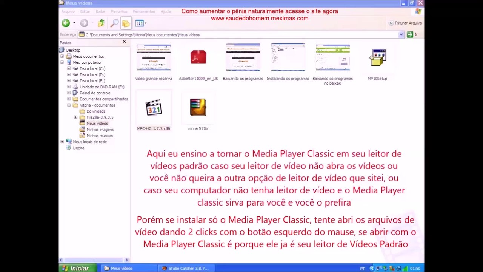Click the Ir go button

tap(412, 35)
